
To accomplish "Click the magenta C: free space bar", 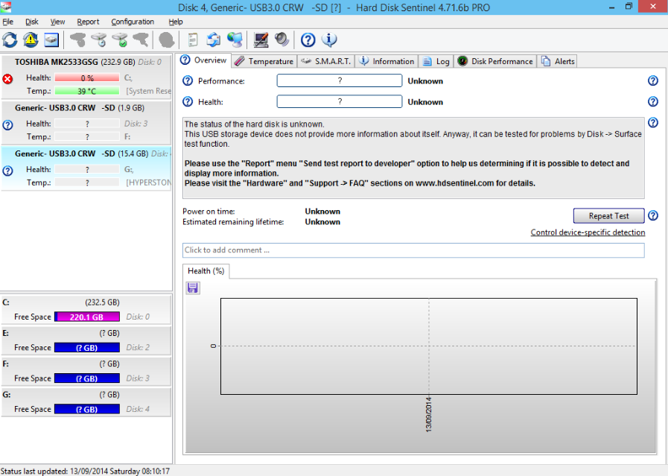I will click(87, 317).
